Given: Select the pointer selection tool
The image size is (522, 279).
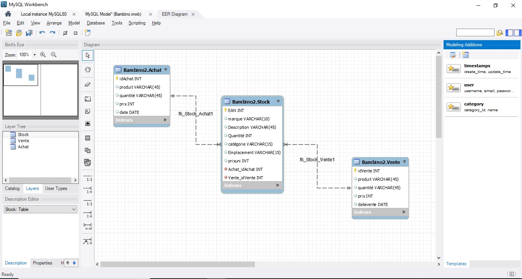Looking at the screenshot, I should click(88, 55).
